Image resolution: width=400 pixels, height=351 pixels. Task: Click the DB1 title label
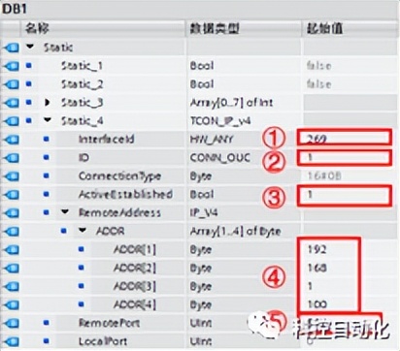pos(14,9)
